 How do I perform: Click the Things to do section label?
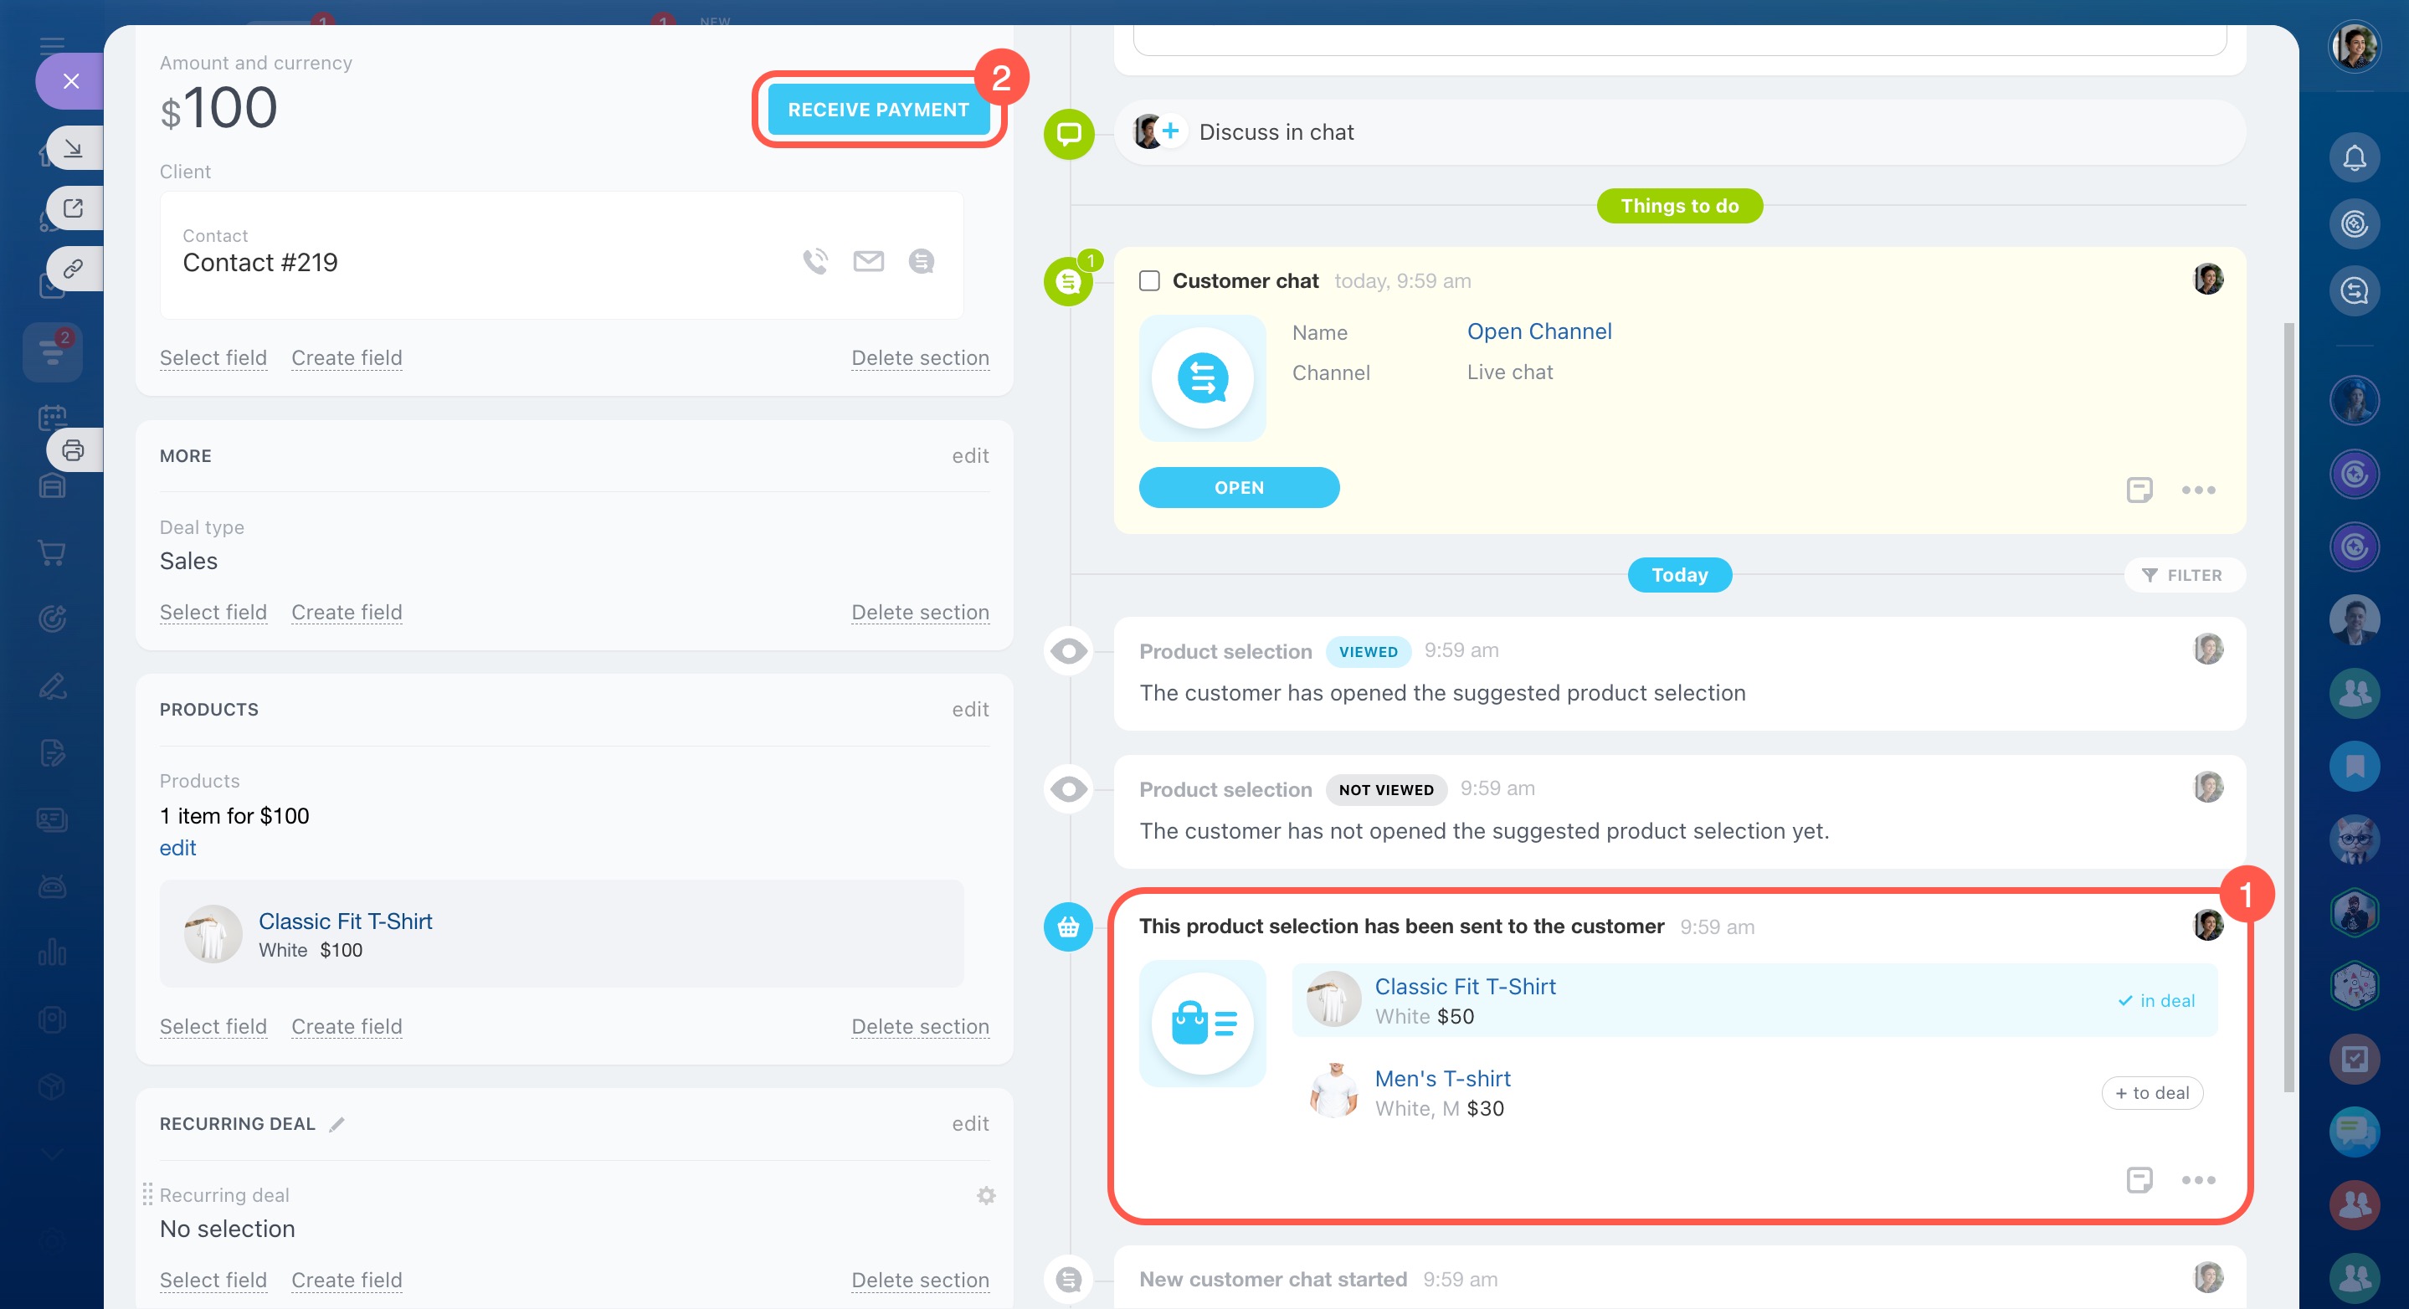click(x=1678, y=206)
